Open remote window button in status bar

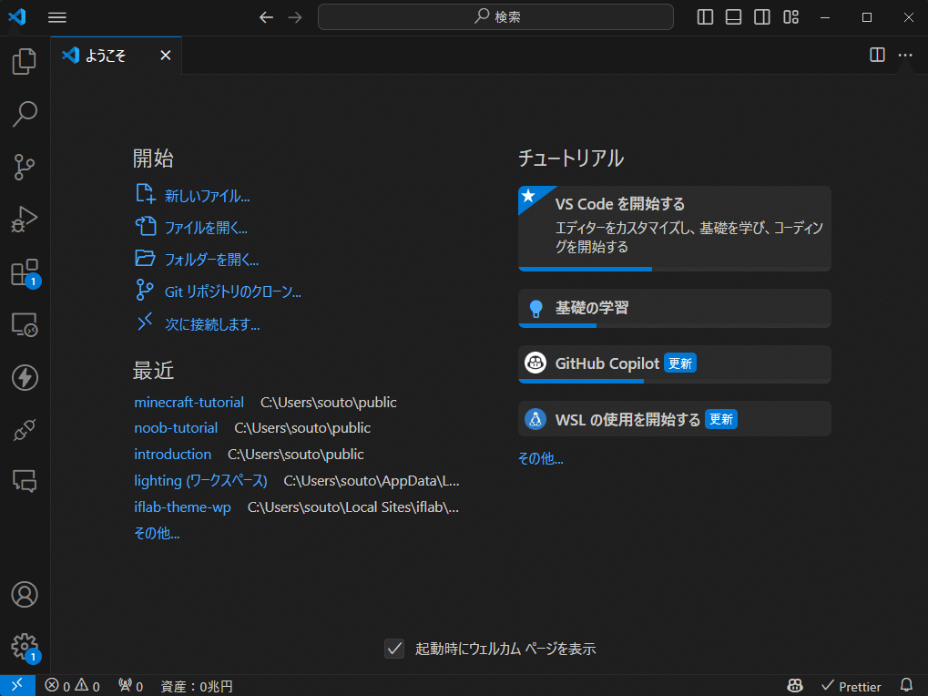[x=17, y=685]
